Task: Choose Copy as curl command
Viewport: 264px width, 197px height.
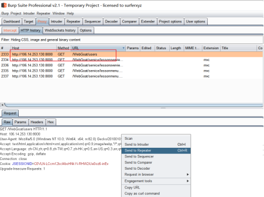Action: point(156,193)
